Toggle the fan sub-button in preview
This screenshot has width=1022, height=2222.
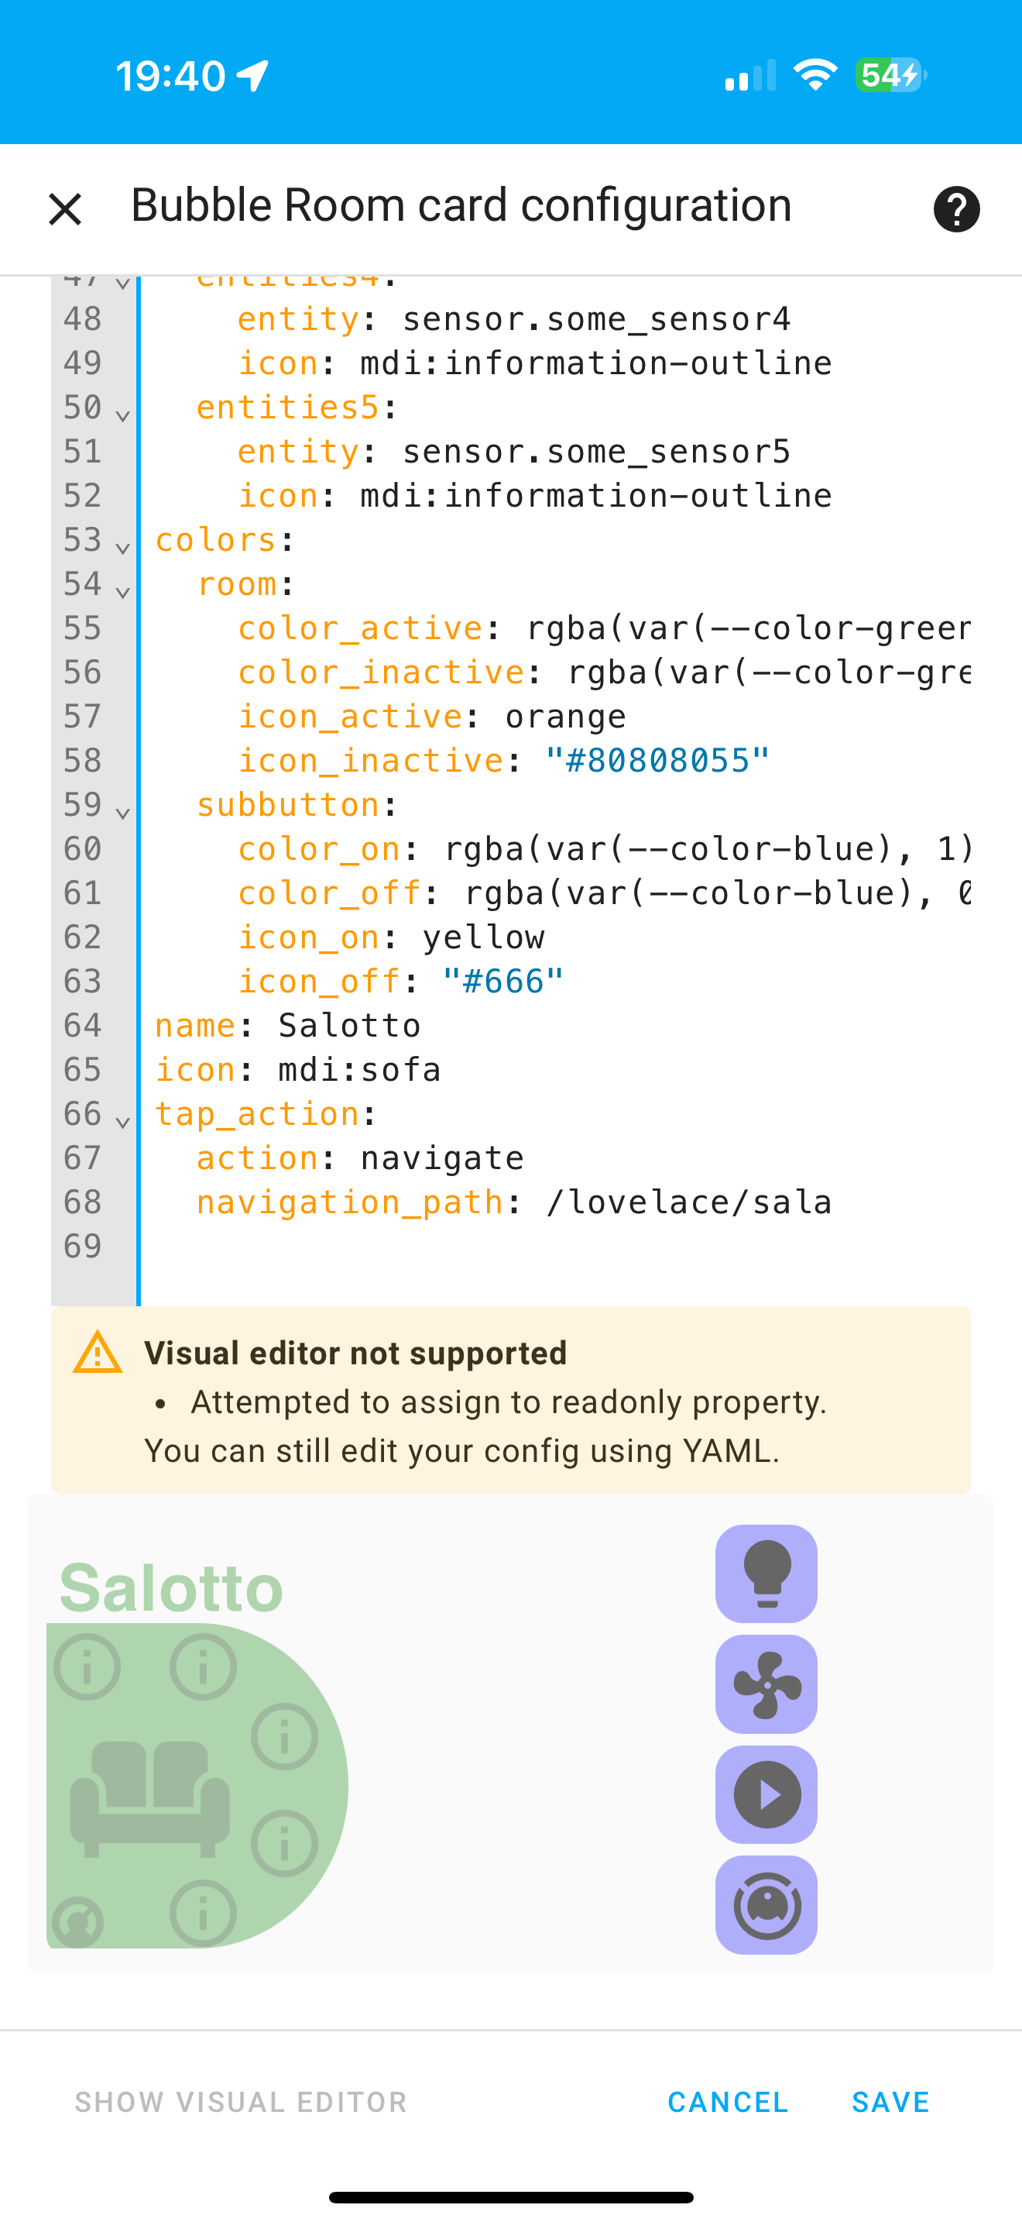(x=766, y=1684)
